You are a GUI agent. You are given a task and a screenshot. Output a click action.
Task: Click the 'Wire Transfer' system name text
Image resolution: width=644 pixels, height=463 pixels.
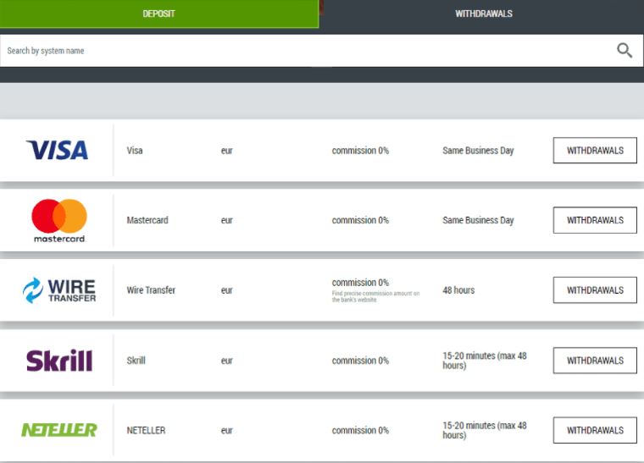(x=151, y=290)
